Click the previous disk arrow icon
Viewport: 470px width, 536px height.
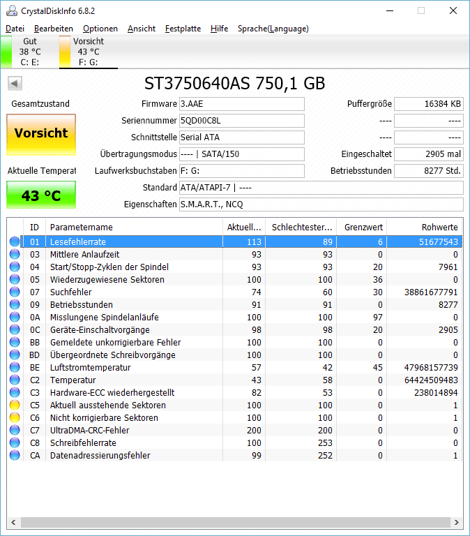click(15, 84)
